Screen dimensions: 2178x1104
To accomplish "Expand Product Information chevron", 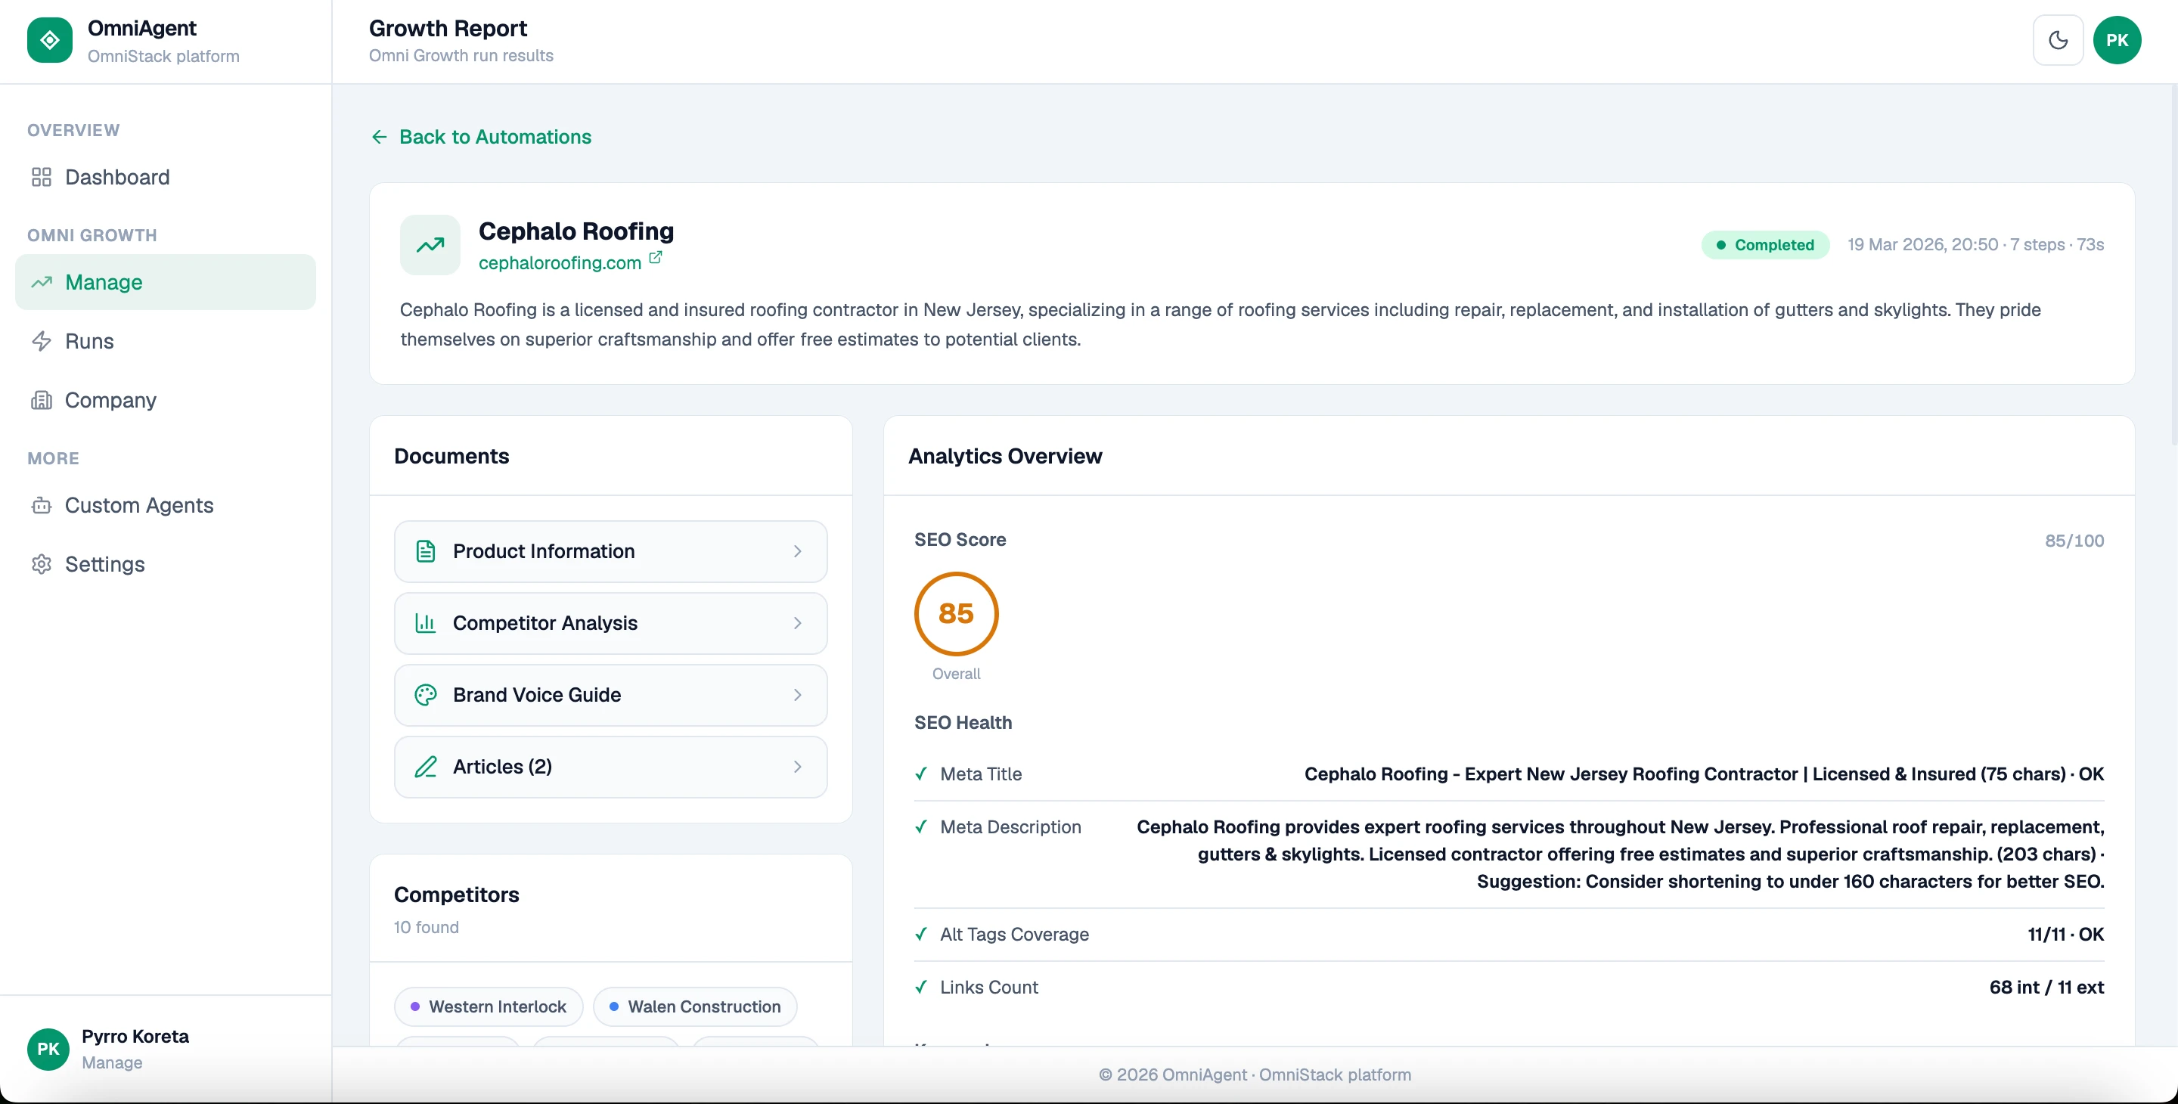I will click(797, 551).
